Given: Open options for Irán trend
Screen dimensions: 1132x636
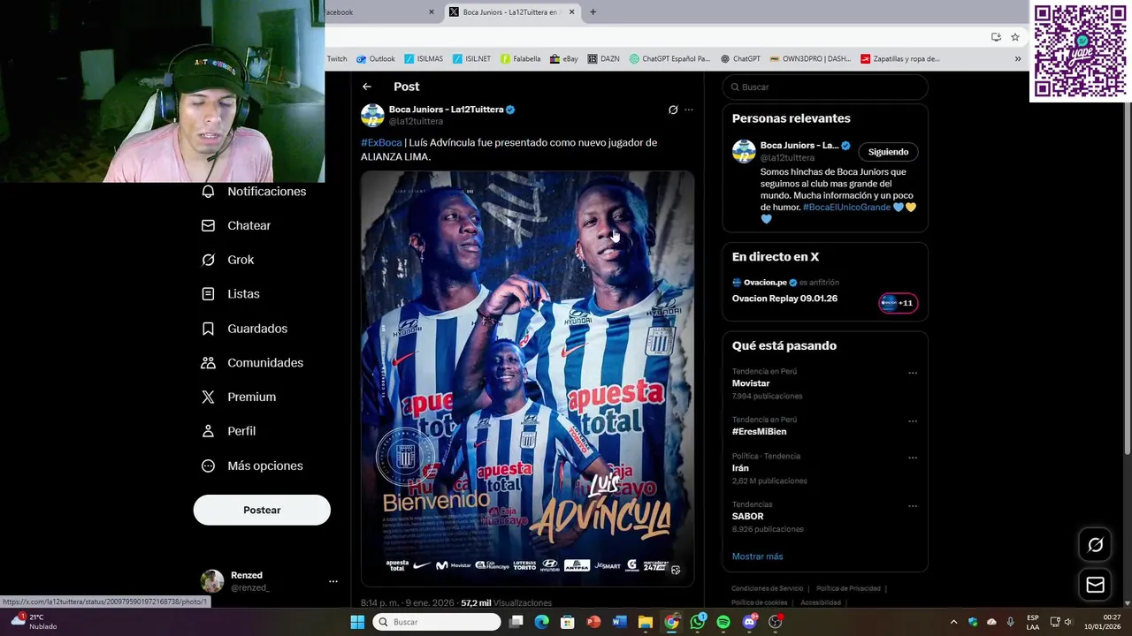Looking at the screenshot, I should [x=913, y=458].
